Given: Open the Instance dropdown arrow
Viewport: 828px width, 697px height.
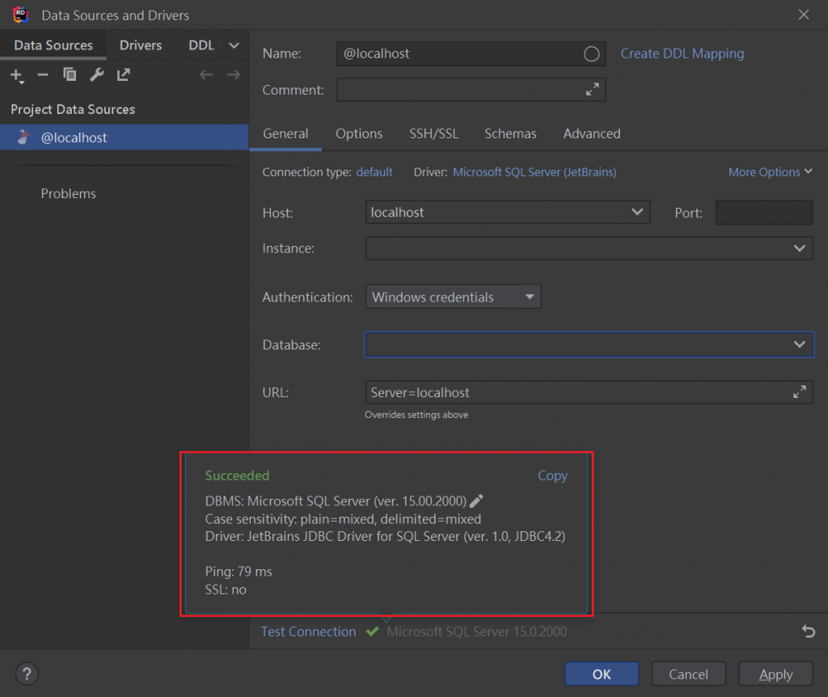Looking at the screenshot, I should coord(800,248).
